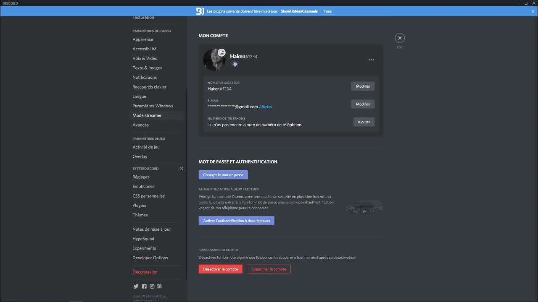Viewport: 538px width, 302px height.
Task: Click the masked gmail.com address
Action: [x=233, y=107]
